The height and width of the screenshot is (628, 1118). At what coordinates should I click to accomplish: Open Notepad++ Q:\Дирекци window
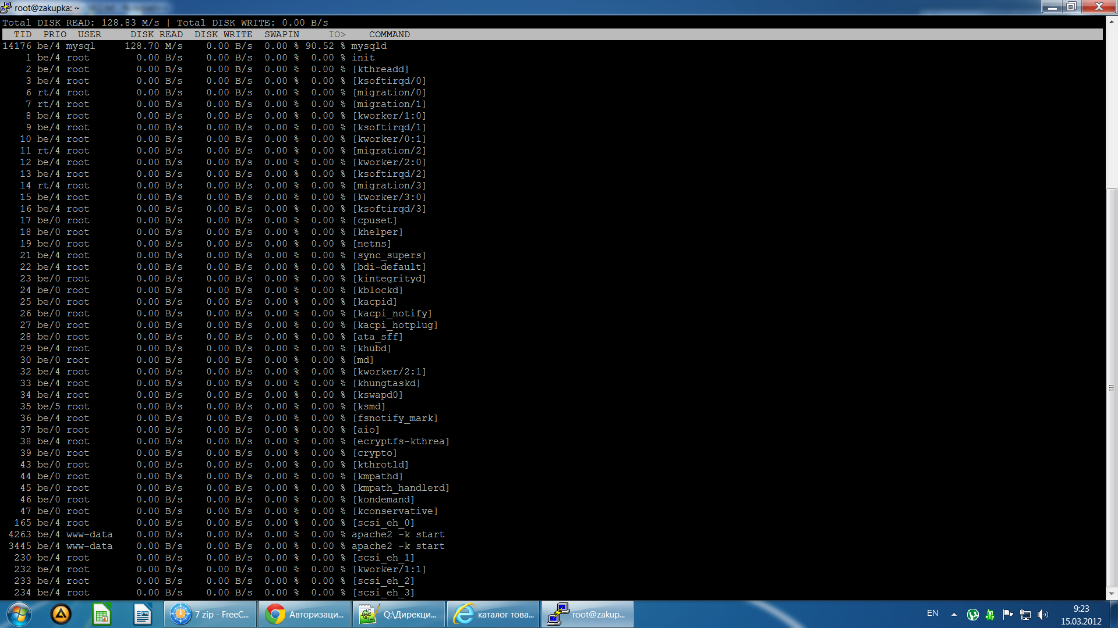tap(399, 615)
